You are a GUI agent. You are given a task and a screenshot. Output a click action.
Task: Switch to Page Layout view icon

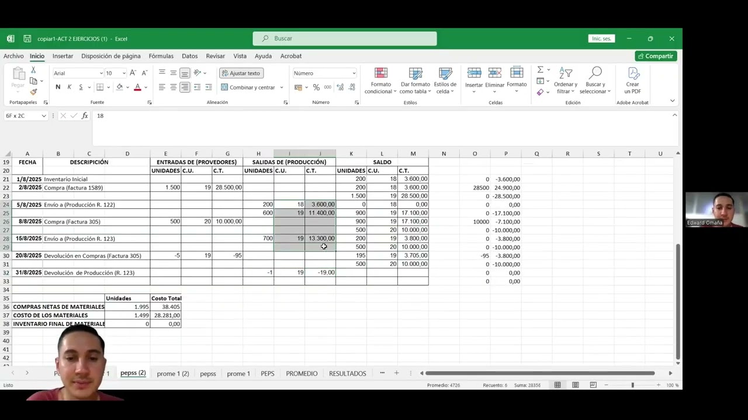tap(576, 385)
